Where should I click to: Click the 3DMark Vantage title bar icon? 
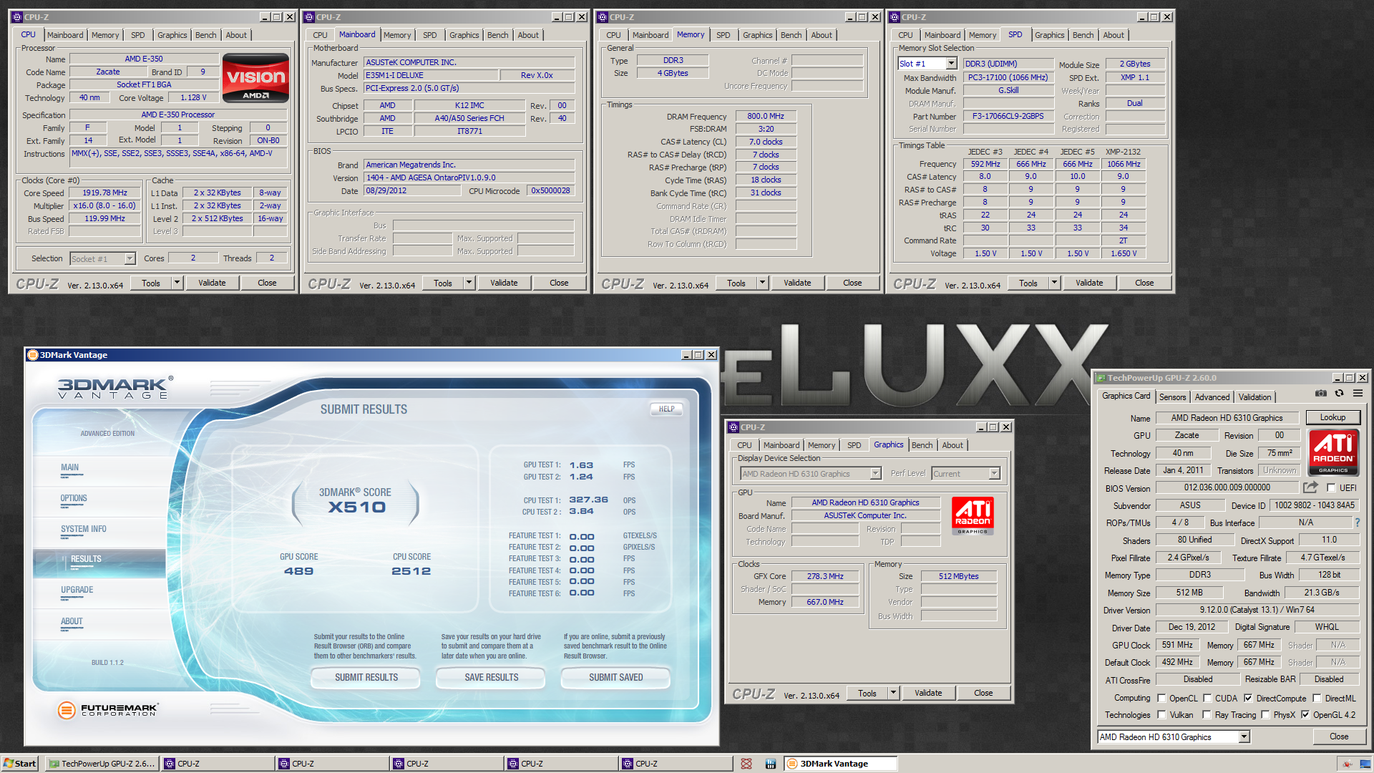pyautogui.click(x=32, y=355)
